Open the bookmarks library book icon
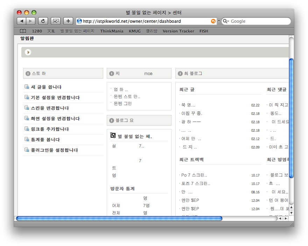The width and height of the screenshot is (308, 246). click(23, 31)
